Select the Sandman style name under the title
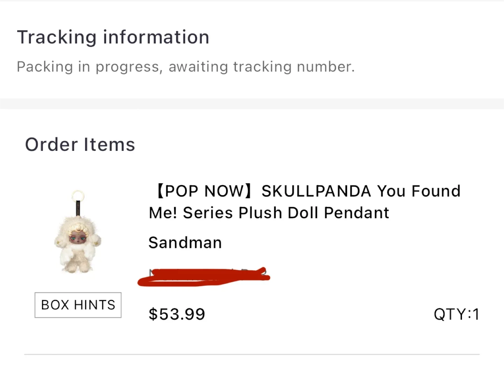Screen dimensions: 504x367 coord(185,242)
